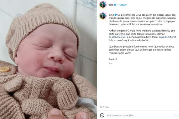Click the yellow button on baby's sweater
This screenshot has height=119, width=179.
5,69
